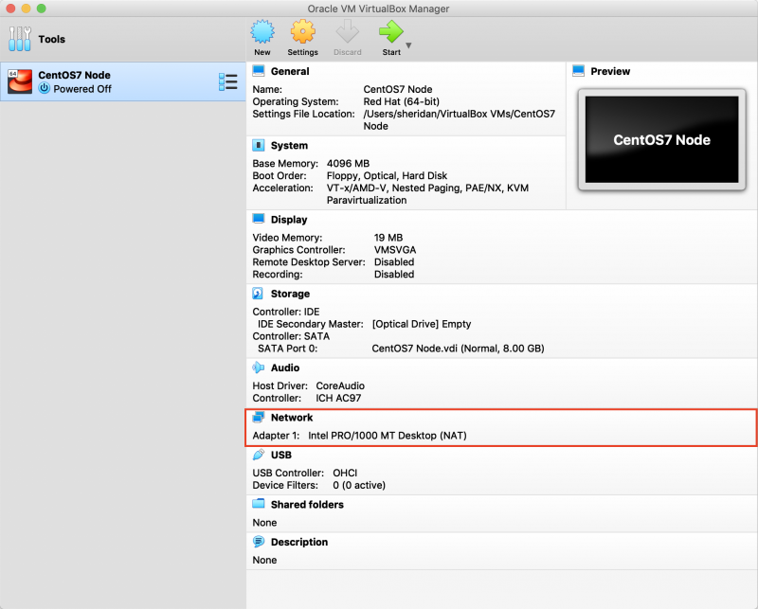Click 'Floppy, Optical, Hard Disk' boot order

(x=387, y=176)
